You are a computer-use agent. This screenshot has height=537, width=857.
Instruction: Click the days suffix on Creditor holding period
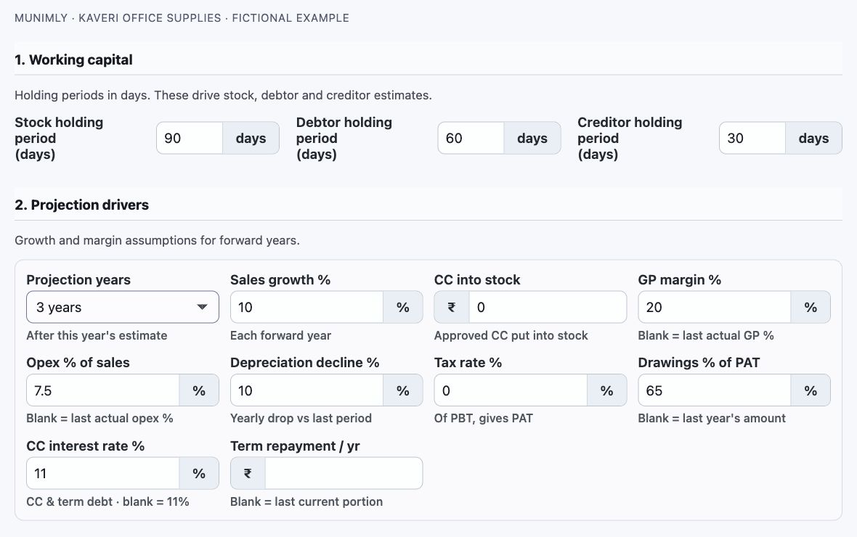pyautogui.click(x=814, y=138)
